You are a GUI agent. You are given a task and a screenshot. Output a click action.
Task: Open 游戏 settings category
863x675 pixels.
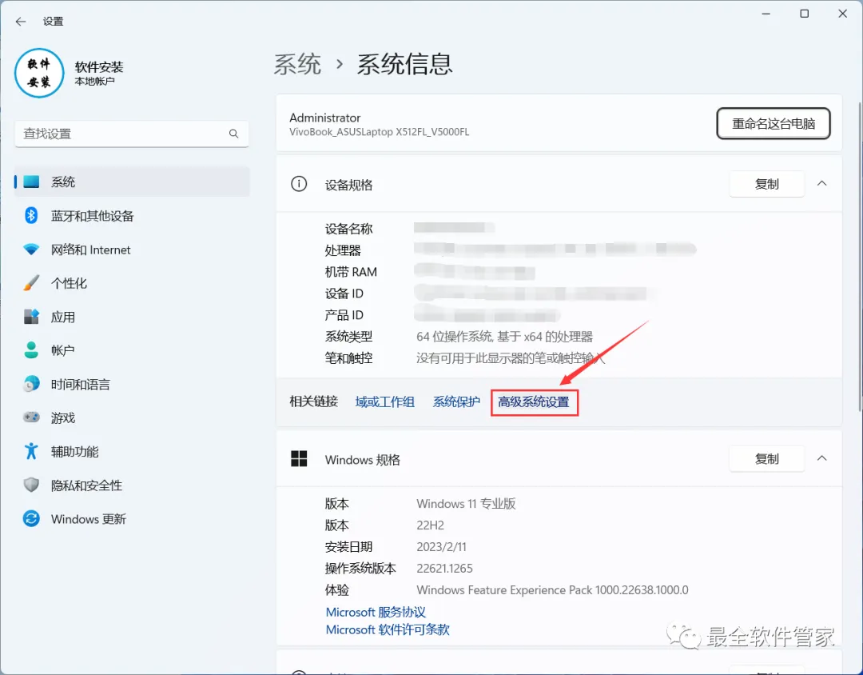[132, 417]
